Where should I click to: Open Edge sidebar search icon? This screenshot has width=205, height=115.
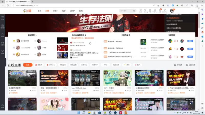[x=202, y=10]
